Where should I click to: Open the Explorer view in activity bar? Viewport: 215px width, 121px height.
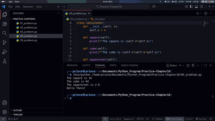click(x=4, y=15)
